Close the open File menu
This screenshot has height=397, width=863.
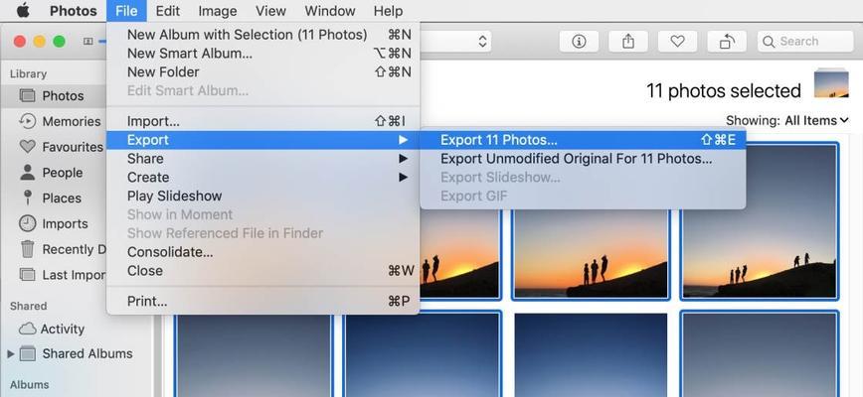click(x=126, y=11)
